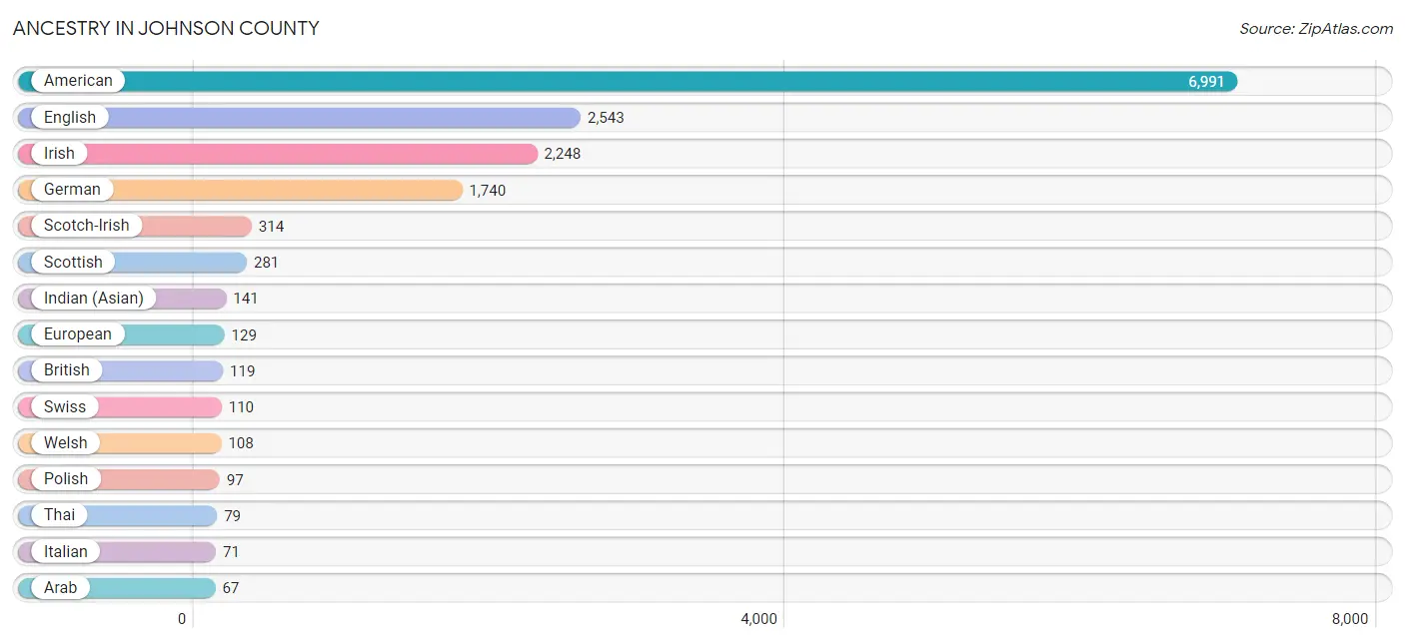1405x643 pixels.
Task: Click the 2,543 value label
Action: tap(606, 118)
